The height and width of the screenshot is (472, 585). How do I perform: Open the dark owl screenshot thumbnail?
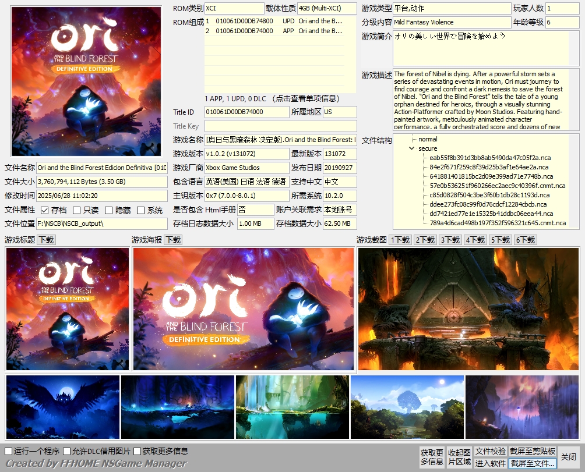(63, 407)
